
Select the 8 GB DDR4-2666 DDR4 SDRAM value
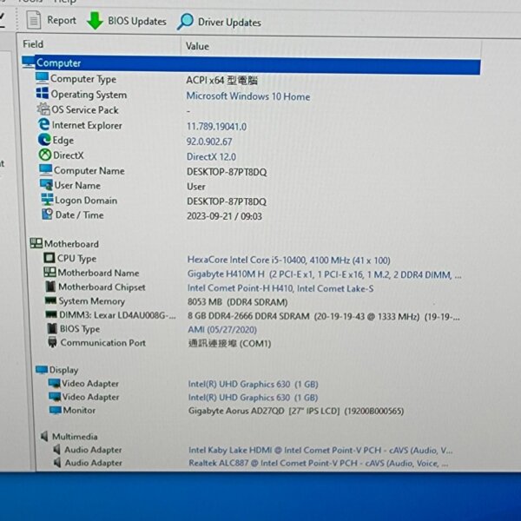pyautogui.click(x=324, y=316)
